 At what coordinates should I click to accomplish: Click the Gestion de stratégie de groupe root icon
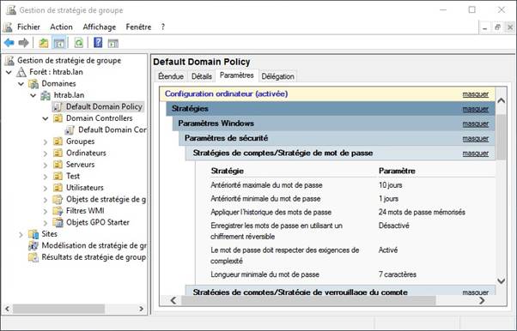pos(9,60)
